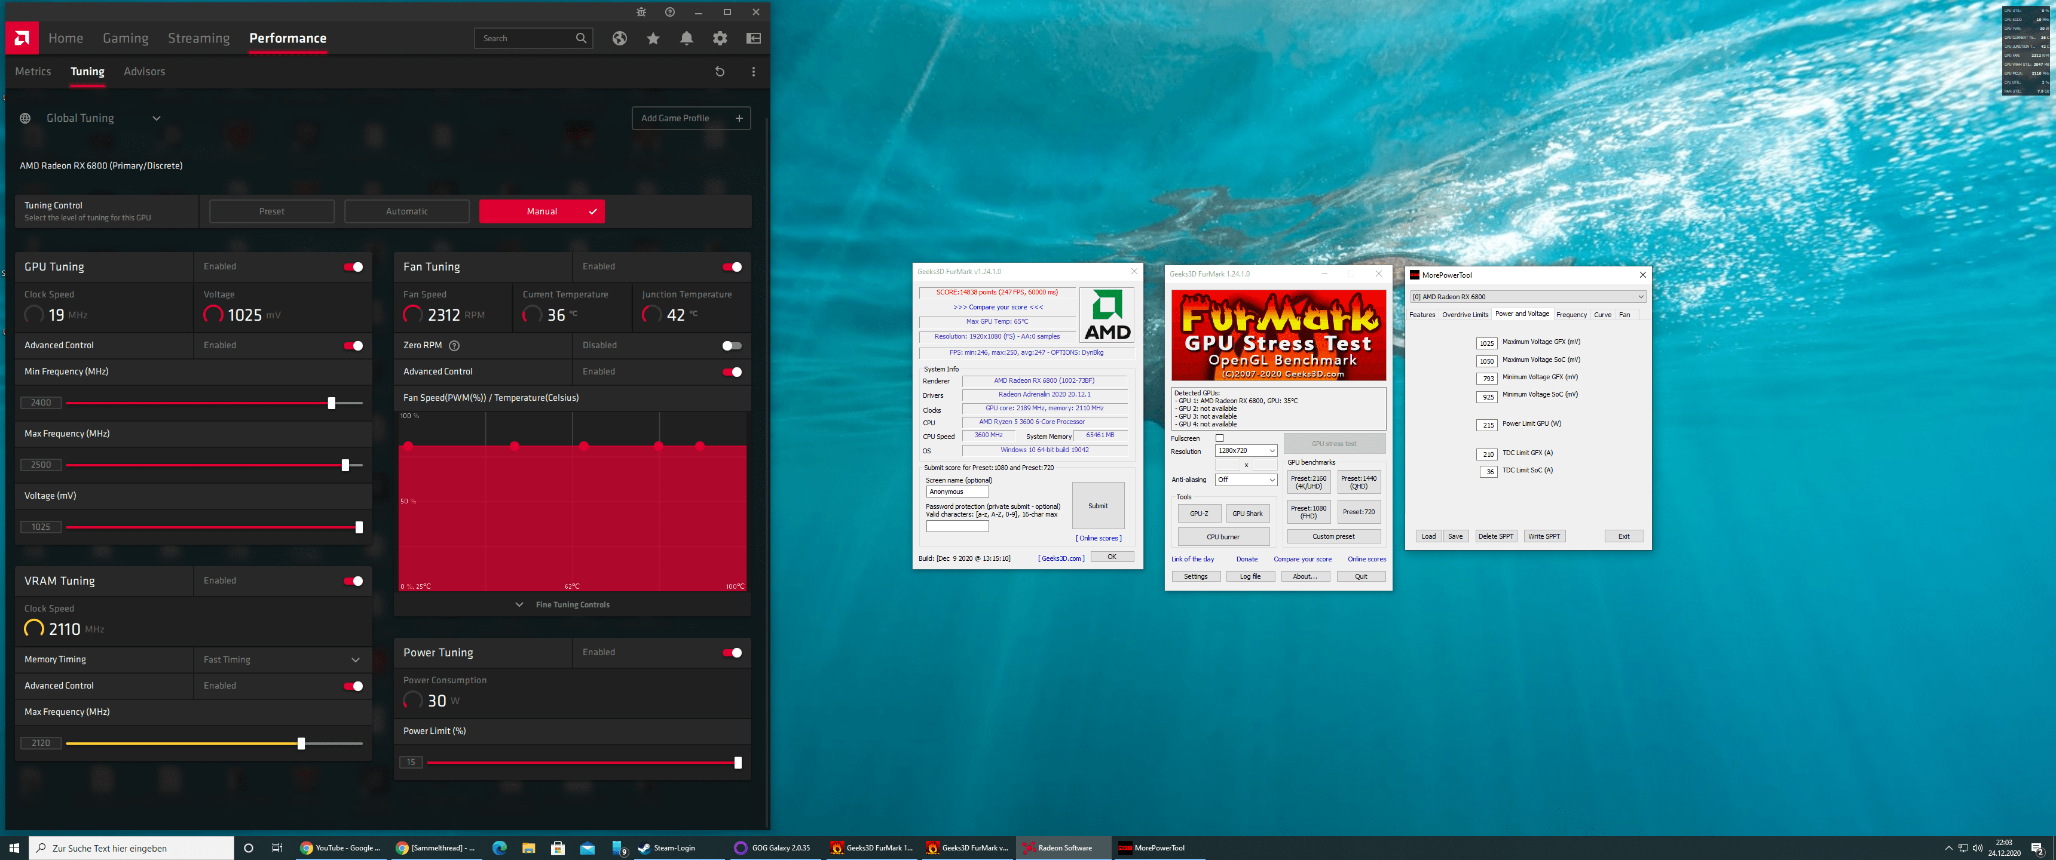The width and height of the screenshot is (2056, 860).
Task: Toggle VRAM Tuning enabled switch
Action: [353, 580]
